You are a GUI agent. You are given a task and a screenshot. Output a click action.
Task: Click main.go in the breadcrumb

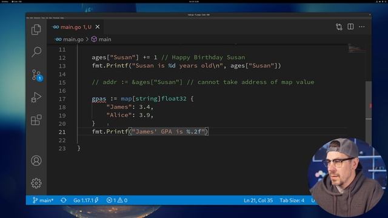73,39
